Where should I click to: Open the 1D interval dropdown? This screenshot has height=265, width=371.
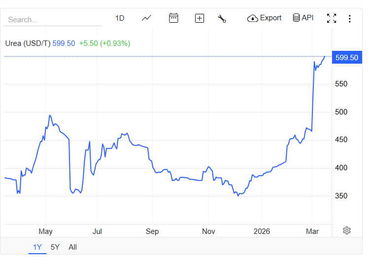120,18
